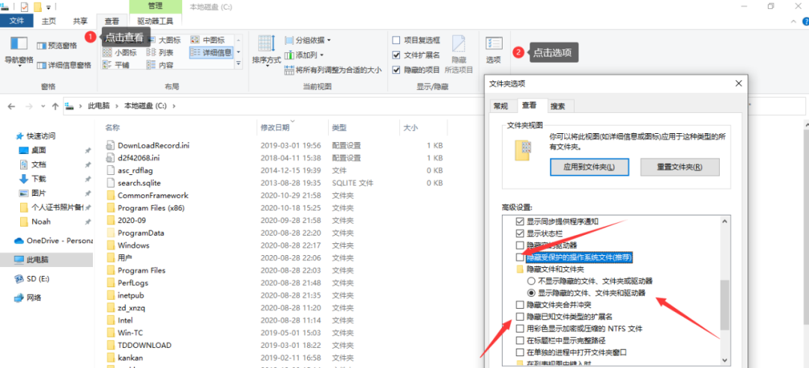Toggle the 文件扩展名 checkbox in ribbon
Viewport: 809px width, 368px height.
coord(396,55)
